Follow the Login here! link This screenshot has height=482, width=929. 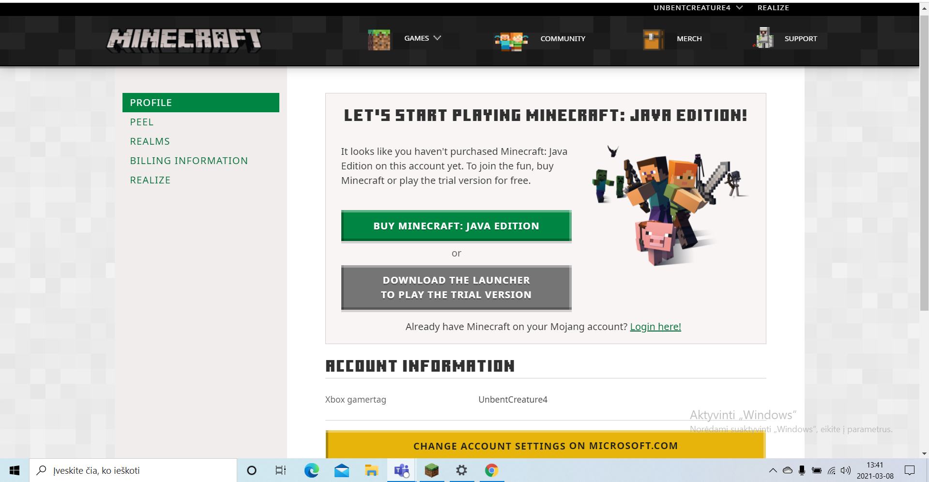(655, 327)
